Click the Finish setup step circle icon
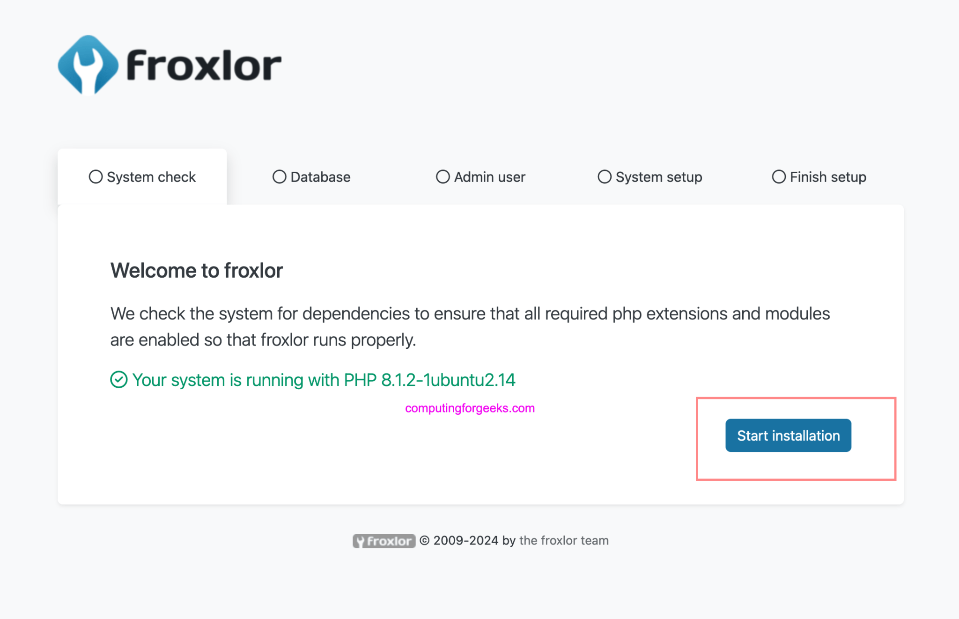The image size is (959, 619). [778, 177]
